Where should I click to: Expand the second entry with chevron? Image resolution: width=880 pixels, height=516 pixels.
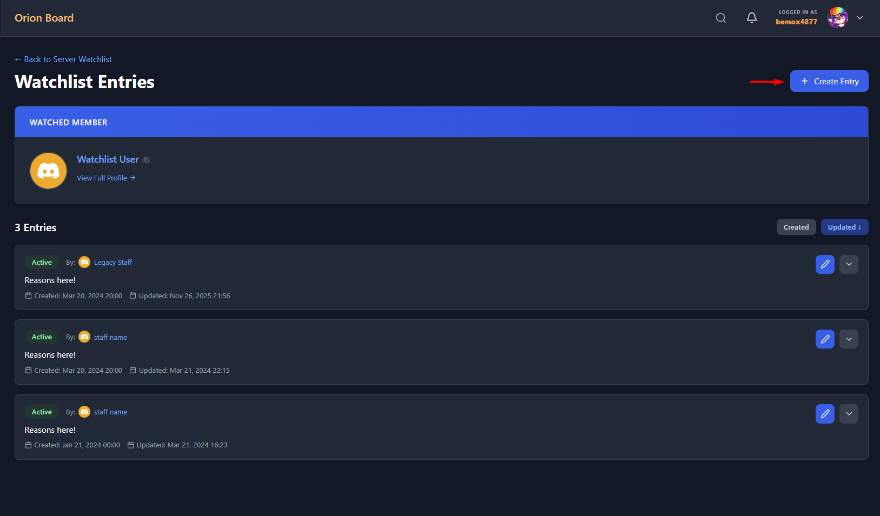[849, 339]
